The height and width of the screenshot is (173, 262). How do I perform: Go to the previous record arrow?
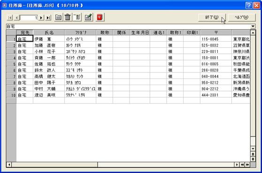click(x=16, y=17)
